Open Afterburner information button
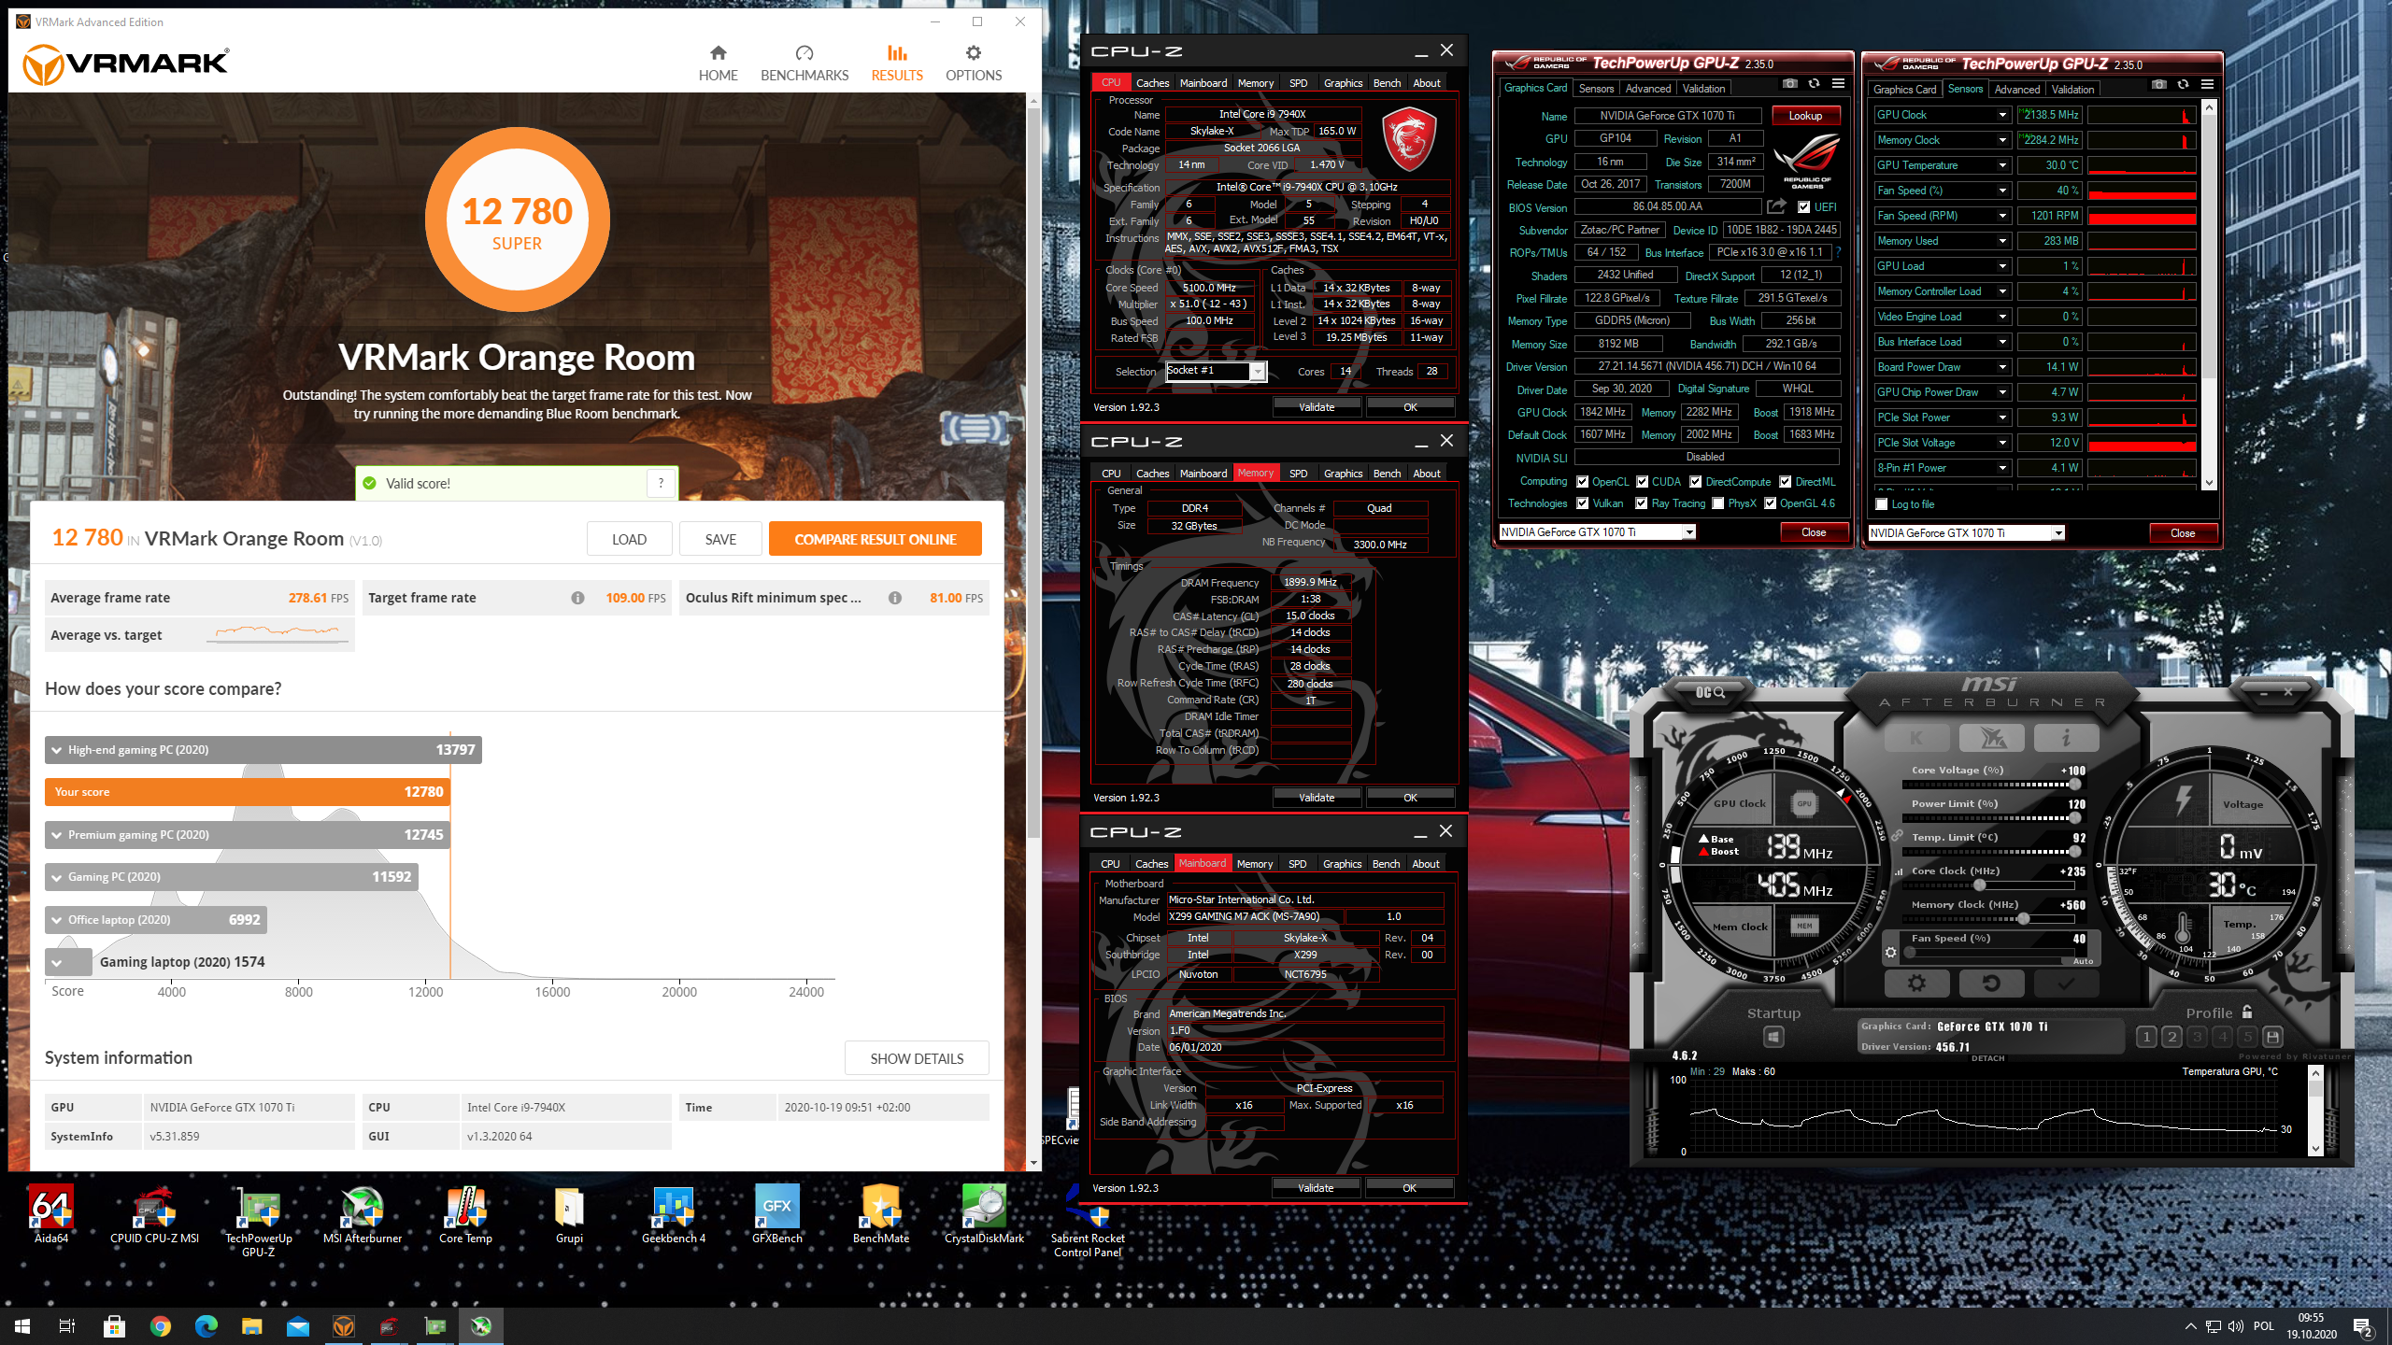 click(x=2066, y=738)
